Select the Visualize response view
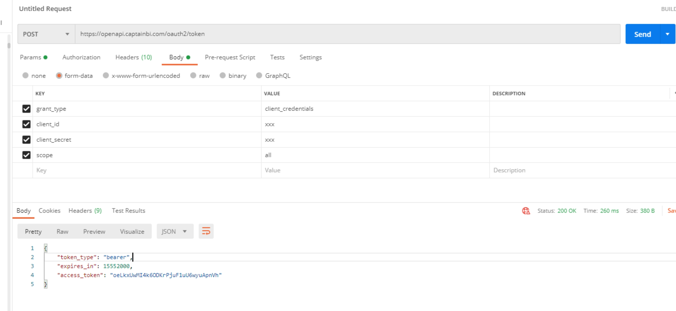This screenshot has width=676, height=311. [x=132, y=232]
